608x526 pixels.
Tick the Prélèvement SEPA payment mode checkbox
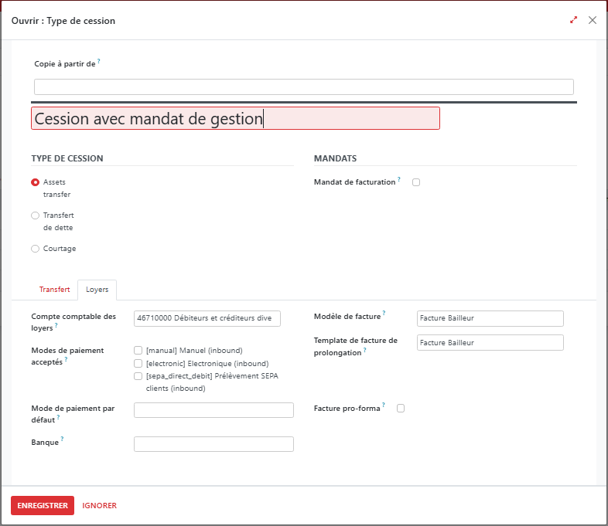coord(138,376)
